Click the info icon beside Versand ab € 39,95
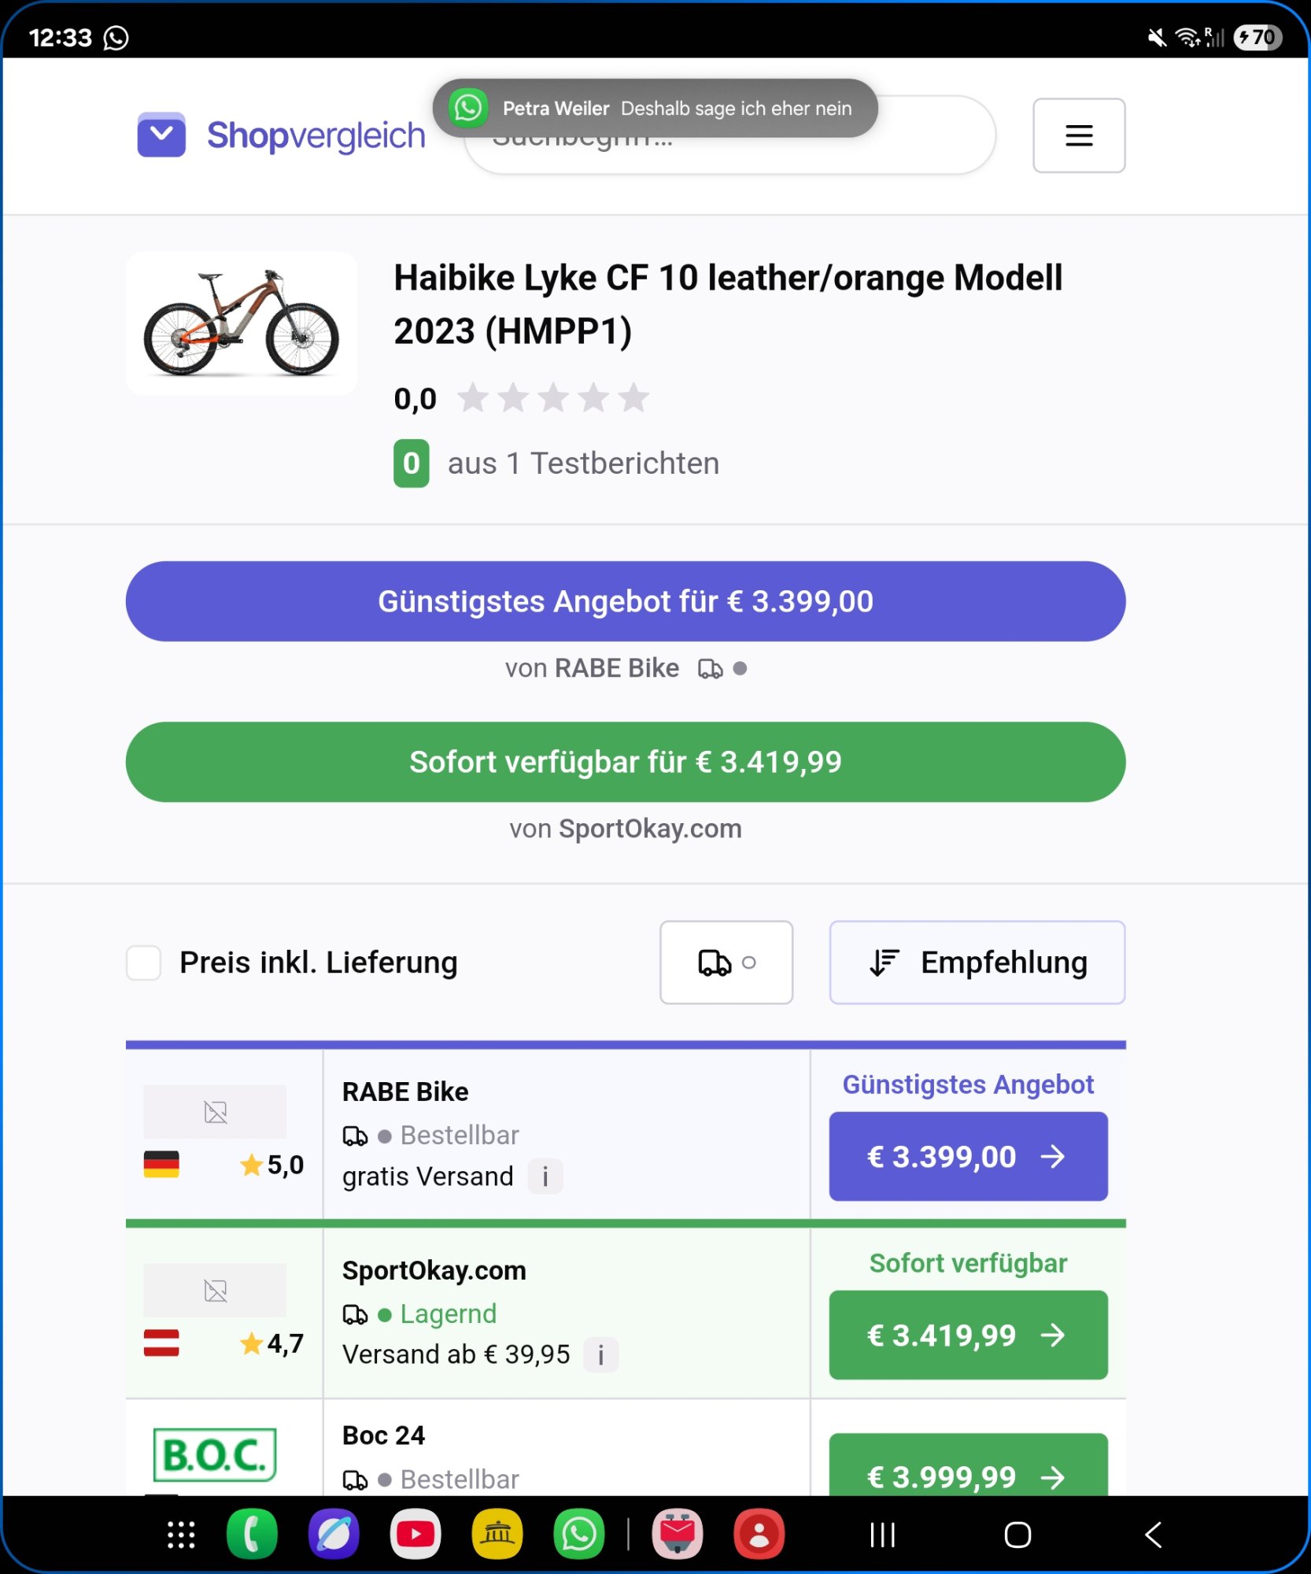 (x=600, y=1354)
